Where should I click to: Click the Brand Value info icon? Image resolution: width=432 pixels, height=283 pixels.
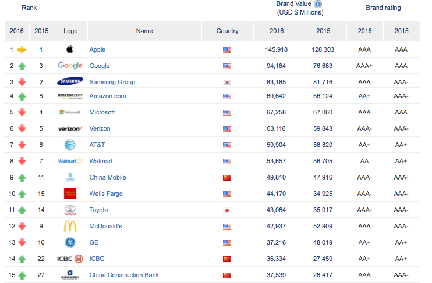point(318,3)
